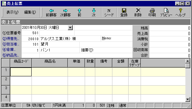Click staff code field 101
This screenshot has height=109, width=192.
(30, 44)
